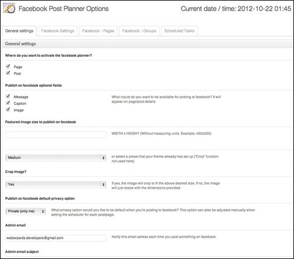
Task: Toggle the Post checkbox
Action: pos(8,73)
